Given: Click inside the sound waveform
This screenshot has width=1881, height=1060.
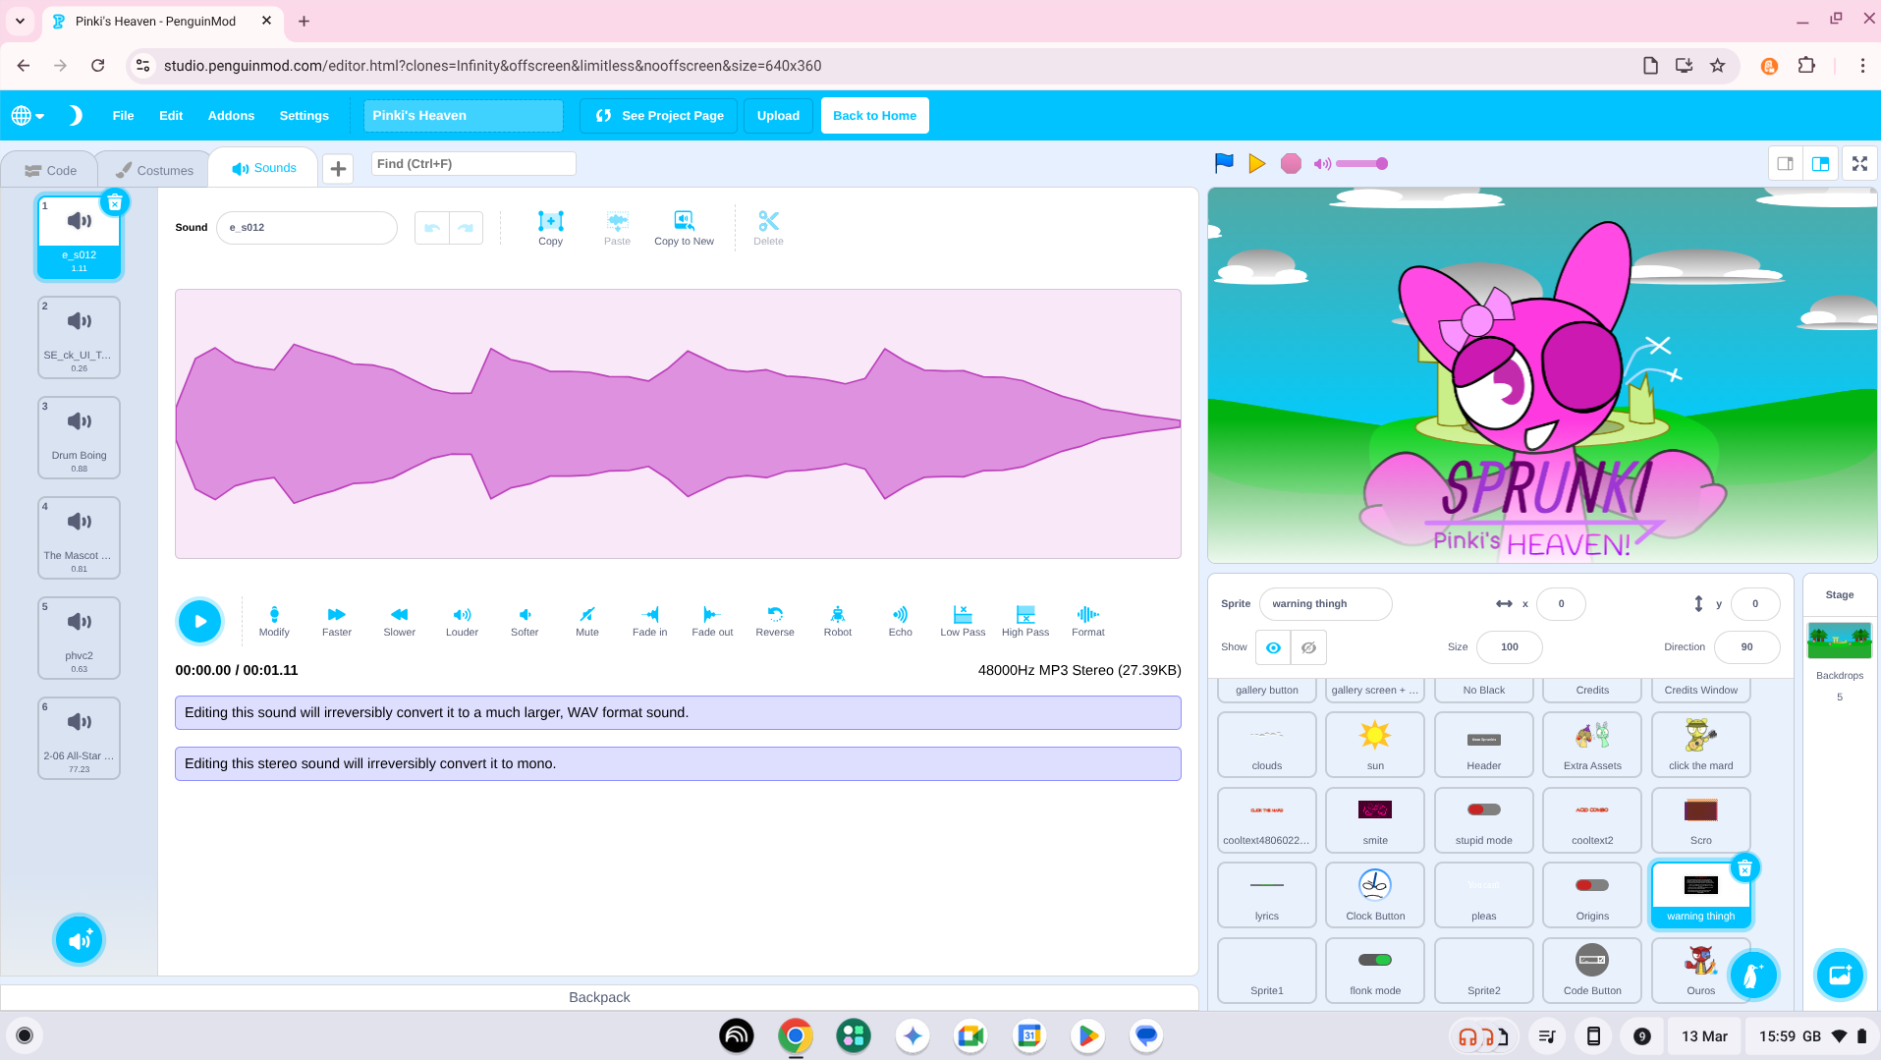Looking at the screenshot, I should pos(678,423).
